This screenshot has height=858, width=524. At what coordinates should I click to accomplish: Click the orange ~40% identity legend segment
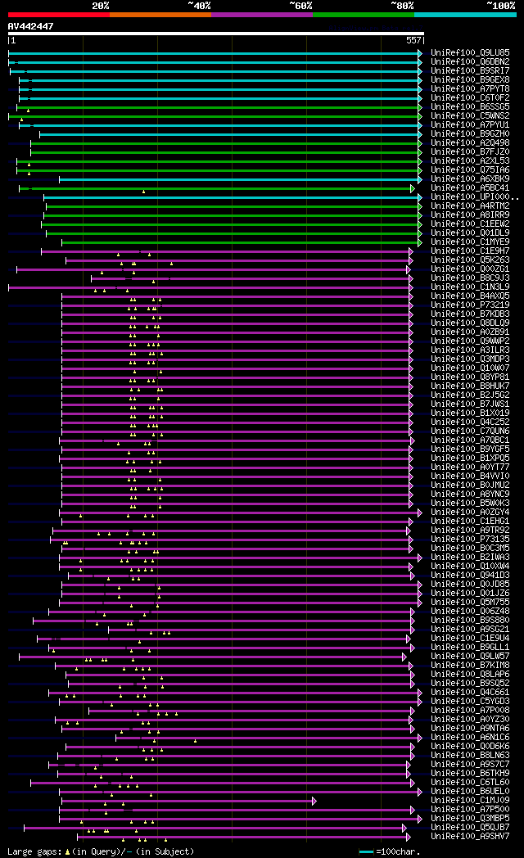[160, 15]
